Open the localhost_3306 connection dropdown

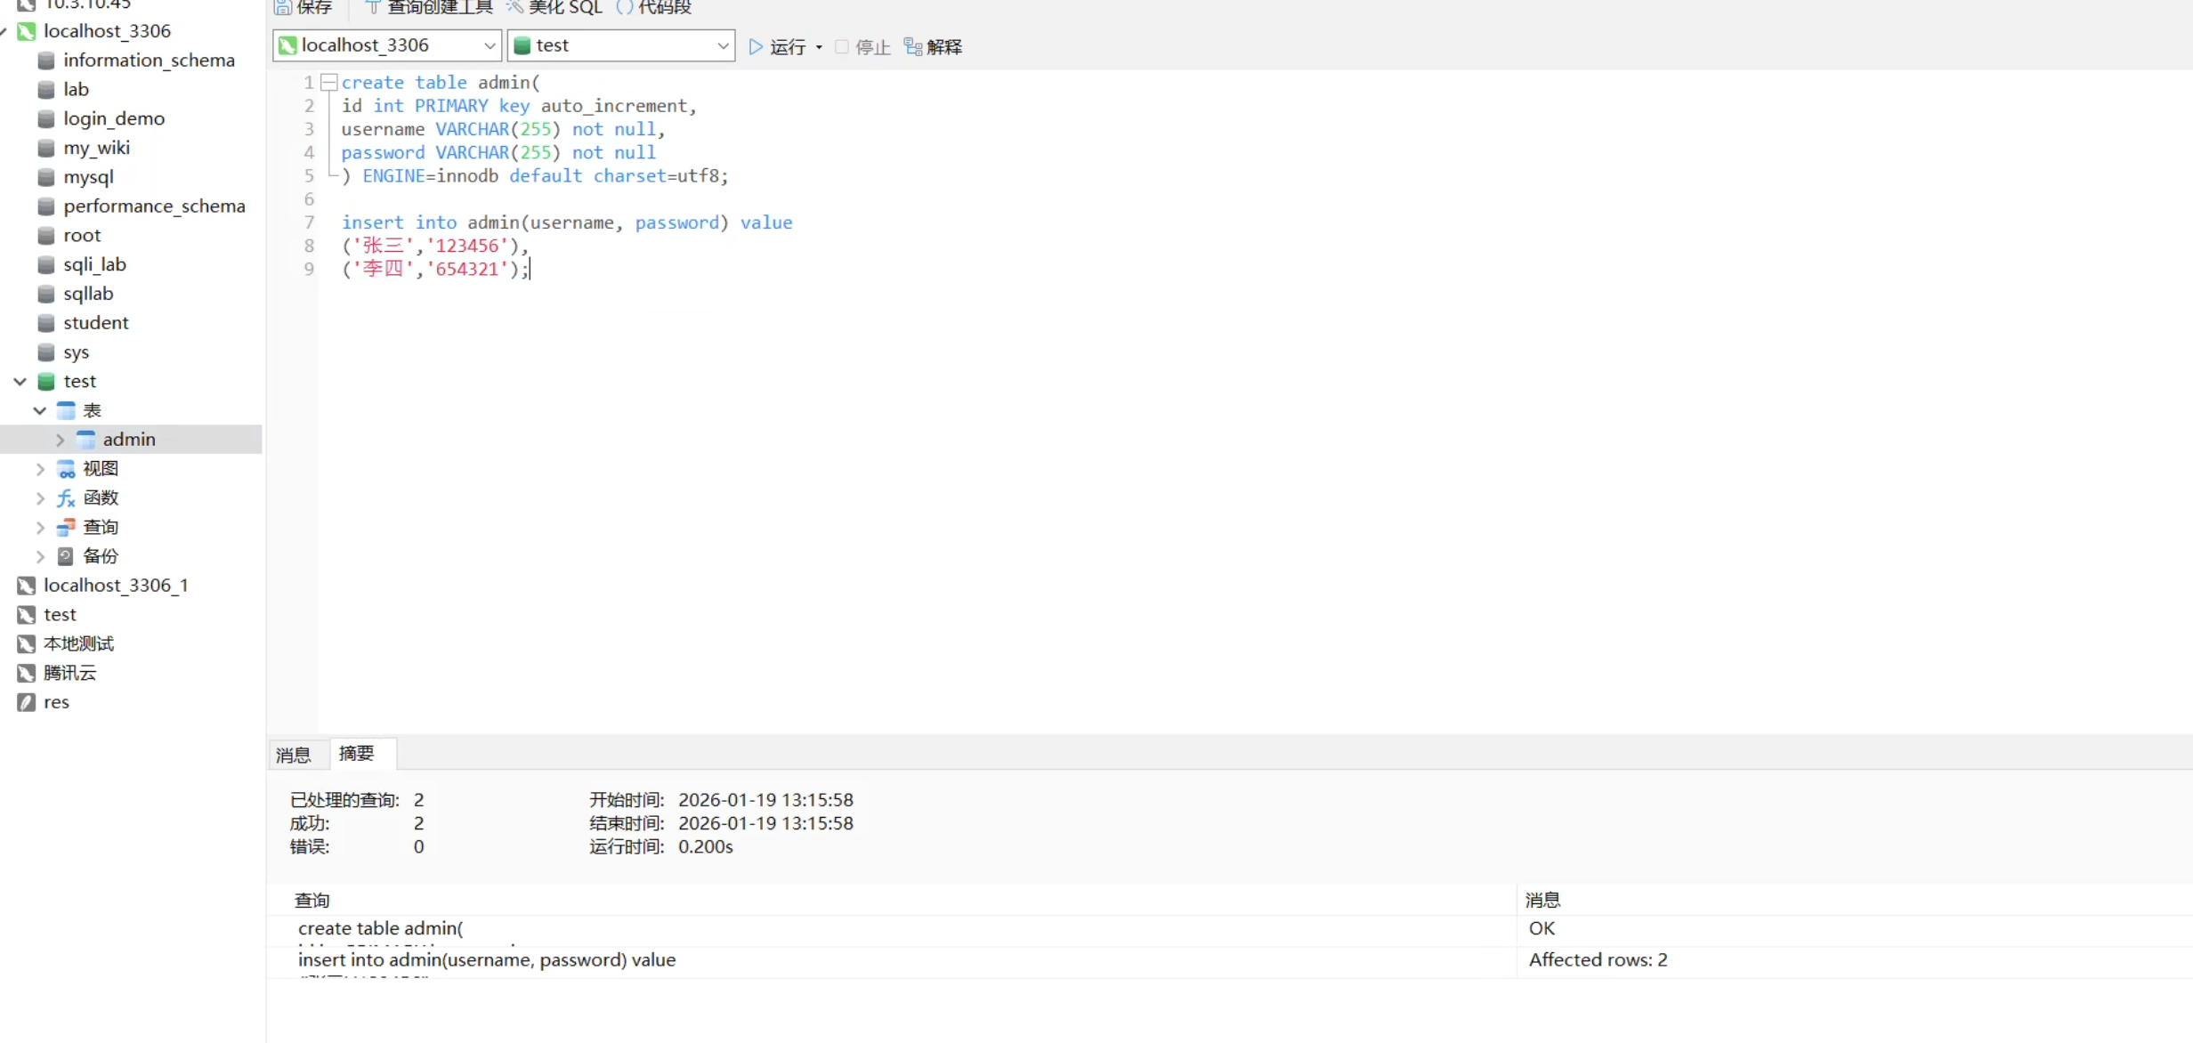point(489,45)
